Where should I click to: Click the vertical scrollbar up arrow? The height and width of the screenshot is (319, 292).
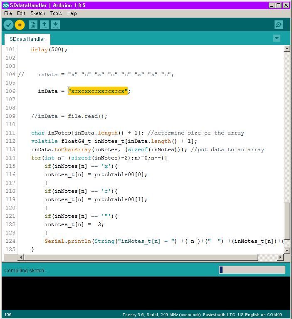click(x=287, y=49)
